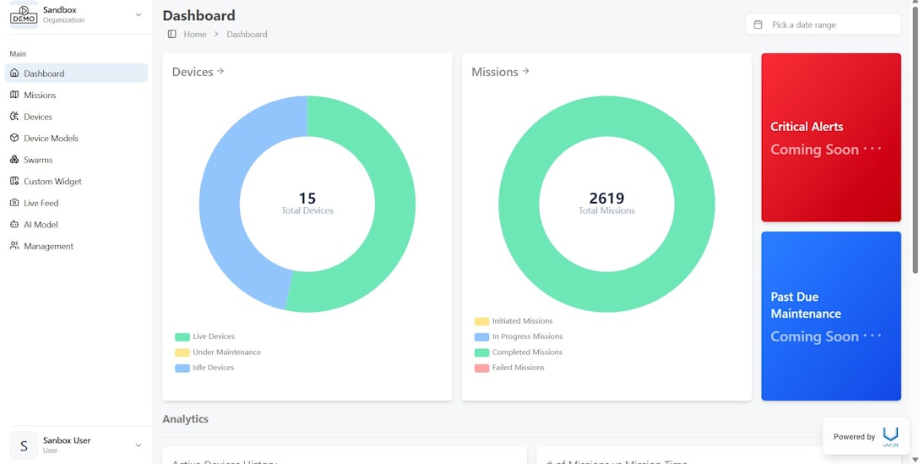919x464 pixels.
Task: Click the Management users icon
Action: (14, 246)
